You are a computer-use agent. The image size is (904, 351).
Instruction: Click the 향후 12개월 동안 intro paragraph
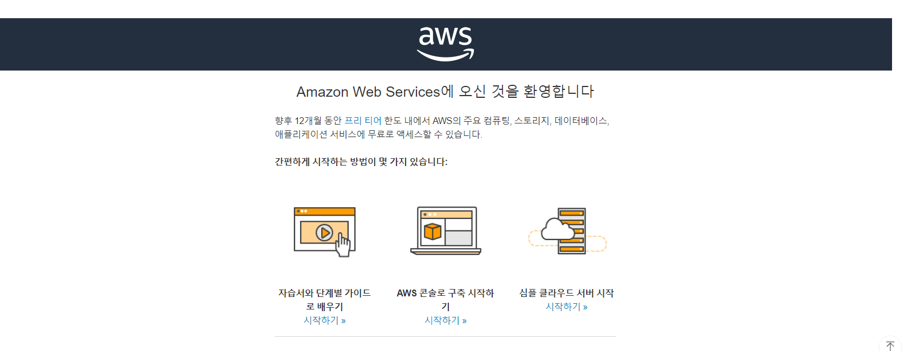[442, 127]
